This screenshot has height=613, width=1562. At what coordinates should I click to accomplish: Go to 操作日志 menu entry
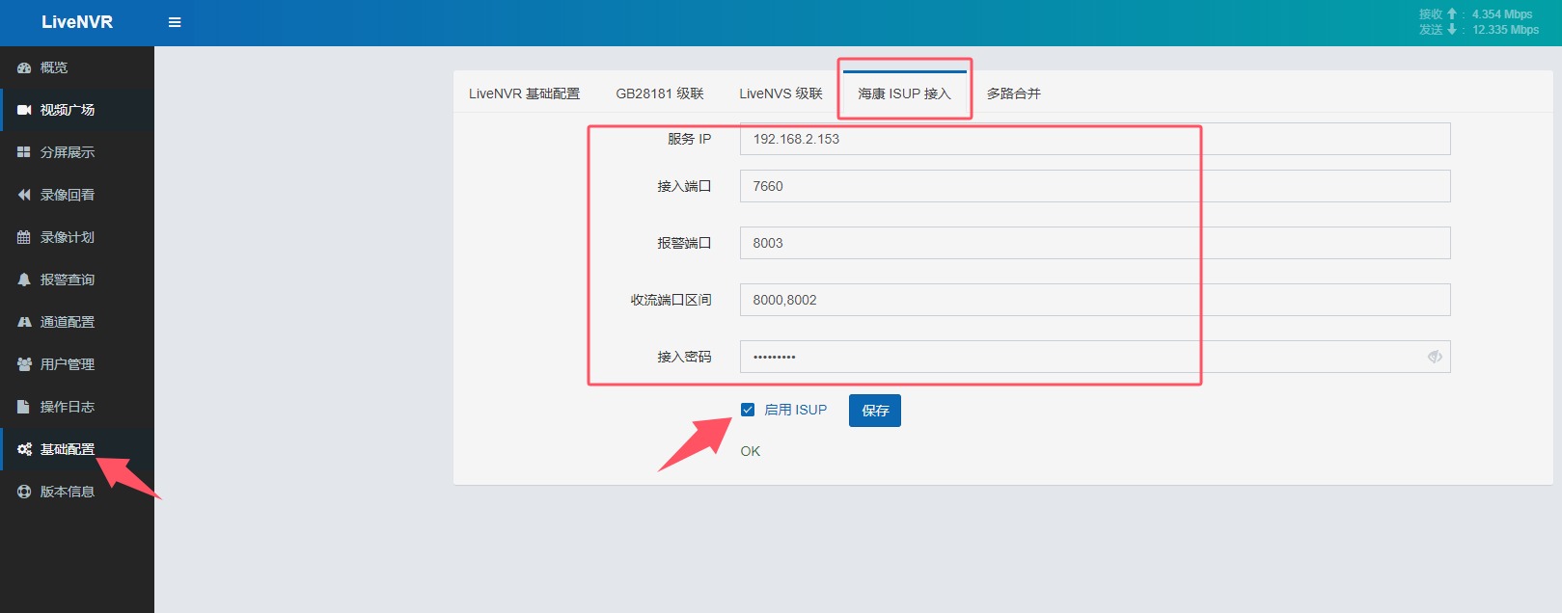(x=77, y=407)
